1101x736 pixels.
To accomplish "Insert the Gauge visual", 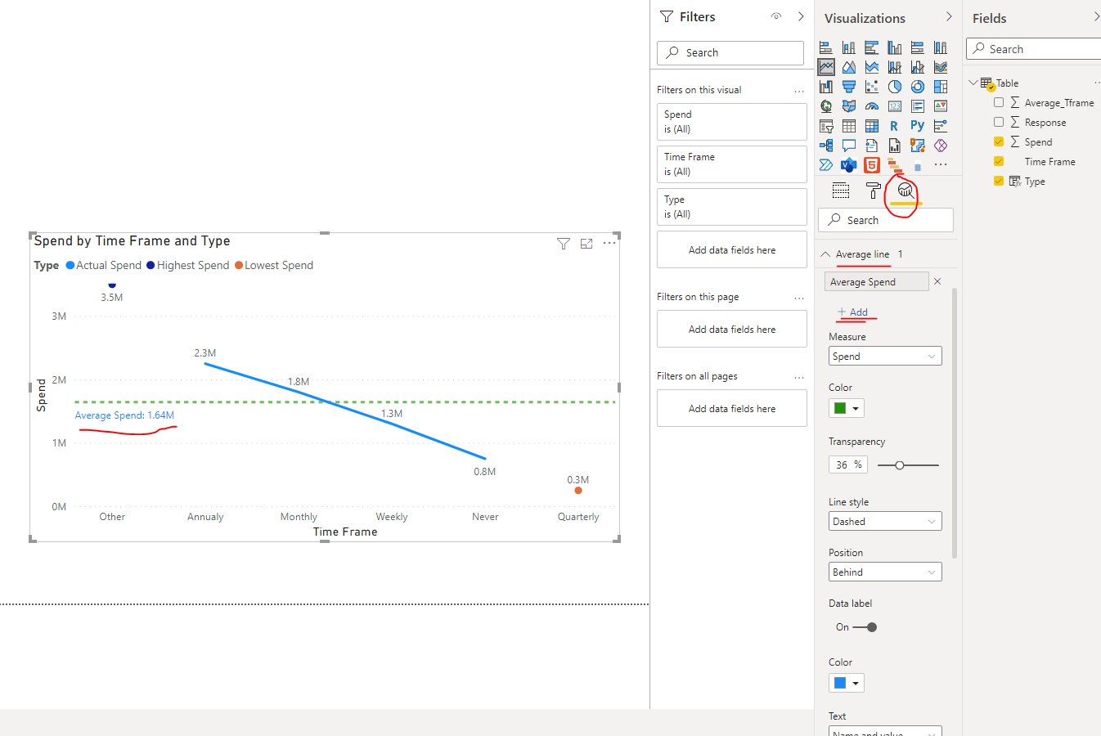I will point(872,106).
